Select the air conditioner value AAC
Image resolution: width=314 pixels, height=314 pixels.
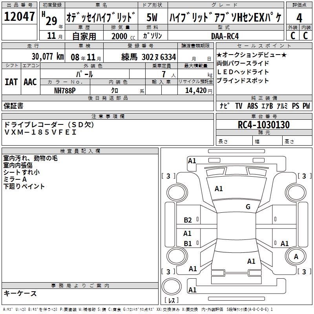coord(30,82)
